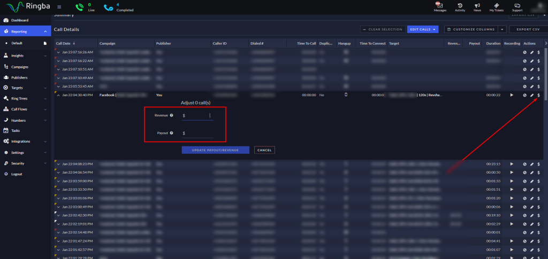548x259 pixels.
Task: Expand the Jan 22 03:59:00 PM call row
Action: (x=59, y=181)
